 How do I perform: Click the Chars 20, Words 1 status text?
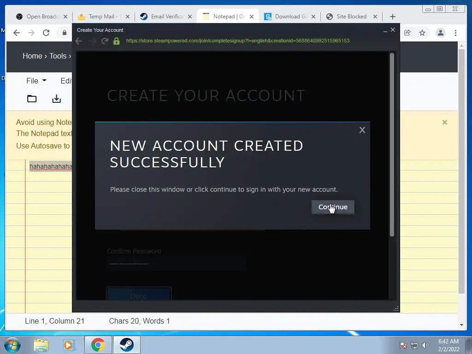[139, 321]
